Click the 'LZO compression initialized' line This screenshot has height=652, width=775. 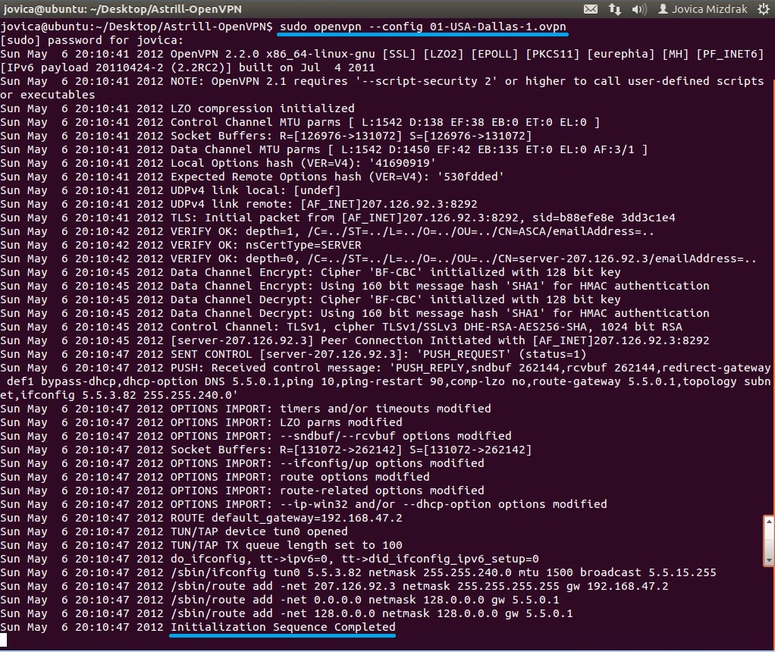pyautogui.click(x=177, y=108)
